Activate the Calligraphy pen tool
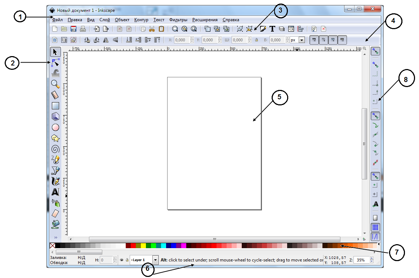 point(55,181)
